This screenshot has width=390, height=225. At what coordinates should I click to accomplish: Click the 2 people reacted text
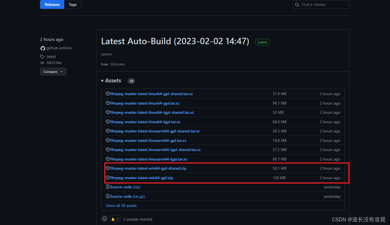point(138,219)
